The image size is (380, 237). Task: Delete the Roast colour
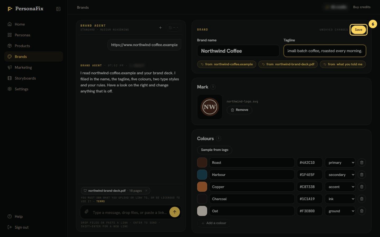point(362,162)
